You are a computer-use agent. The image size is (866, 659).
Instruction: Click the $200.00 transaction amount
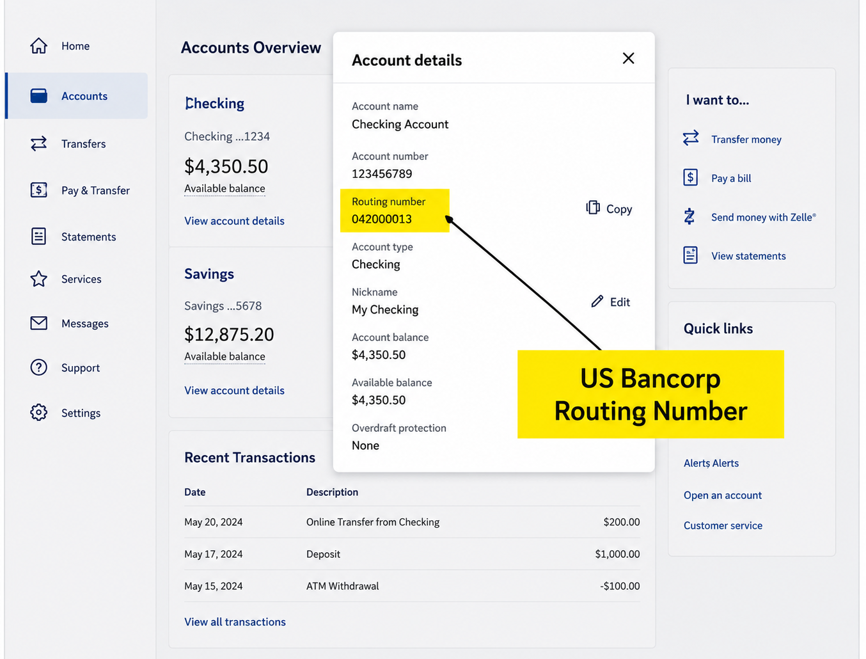pyautogui.click(x=622, y=522)
